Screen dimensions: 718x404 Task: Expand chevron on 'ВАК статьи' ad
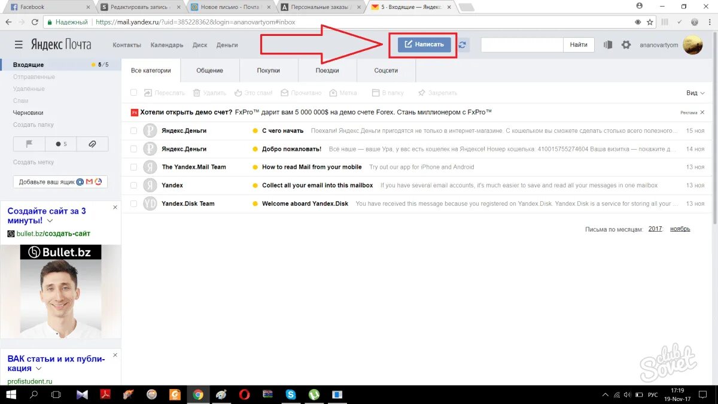pos(39,369)
